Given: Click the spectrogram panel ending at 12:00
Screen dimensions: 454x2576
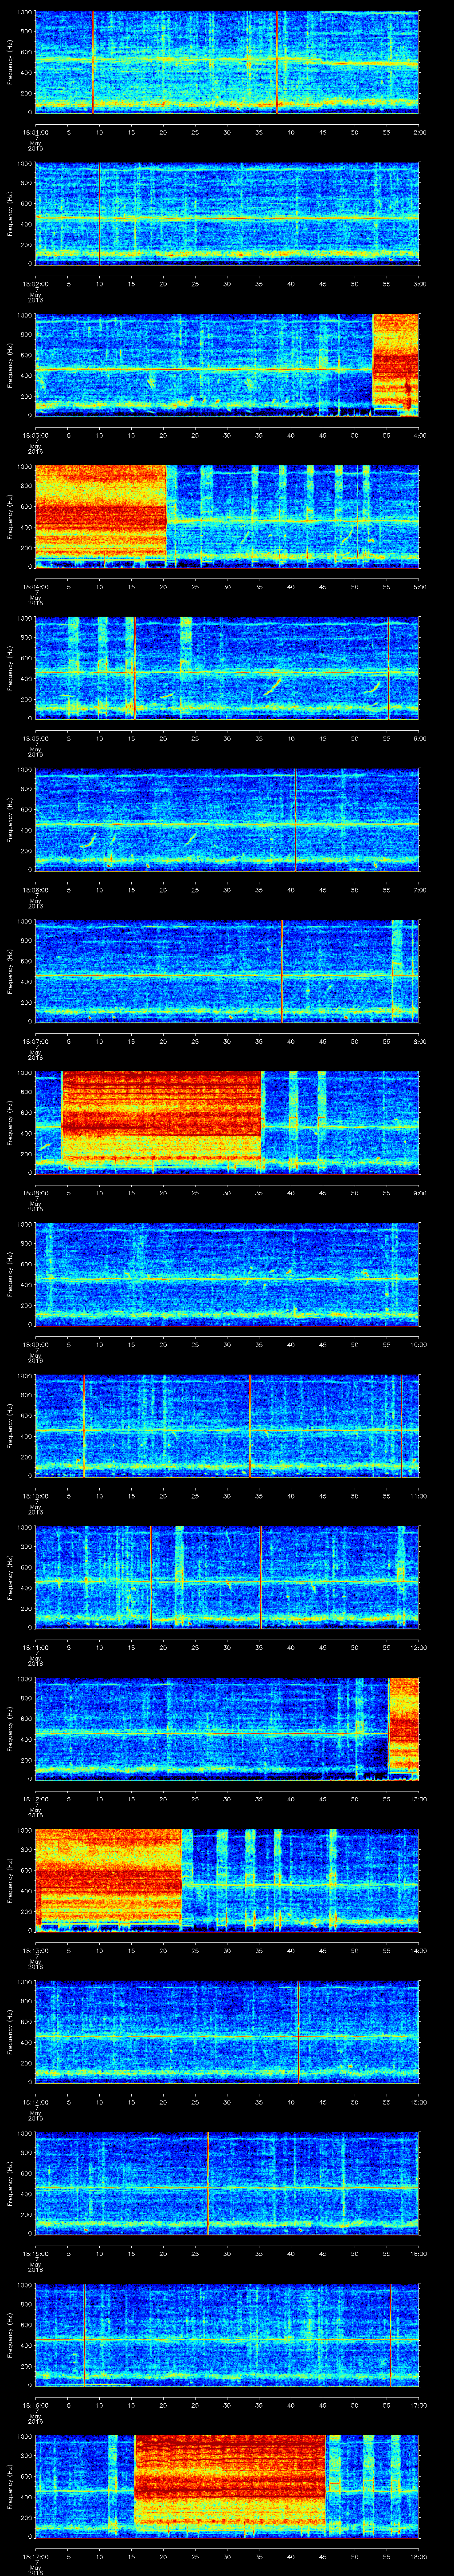Looking at the screenshot, I should click(x=227, y=1577).
